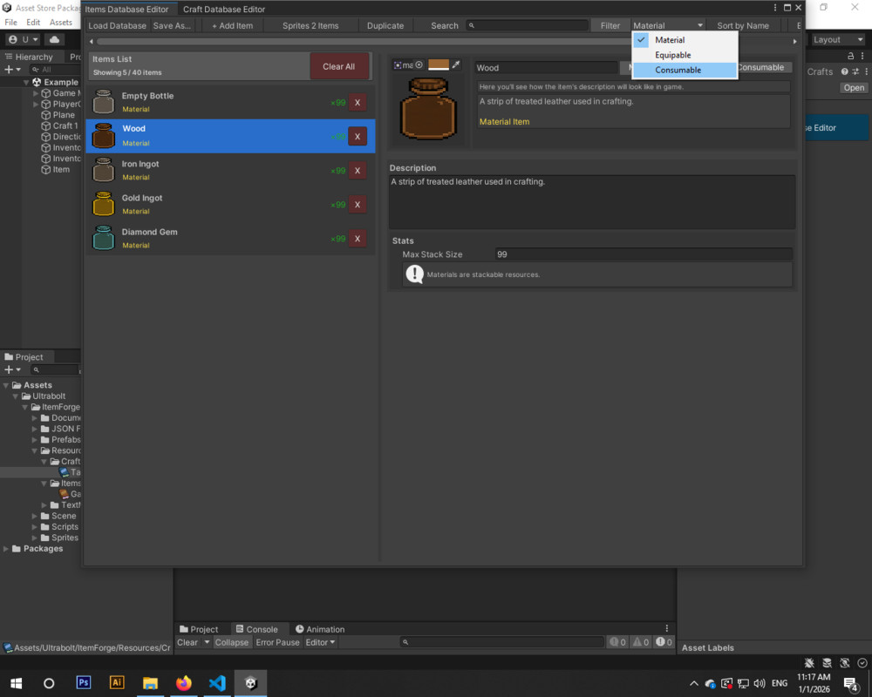Open the Sort by Name dropdown

[x=744, y=25]
